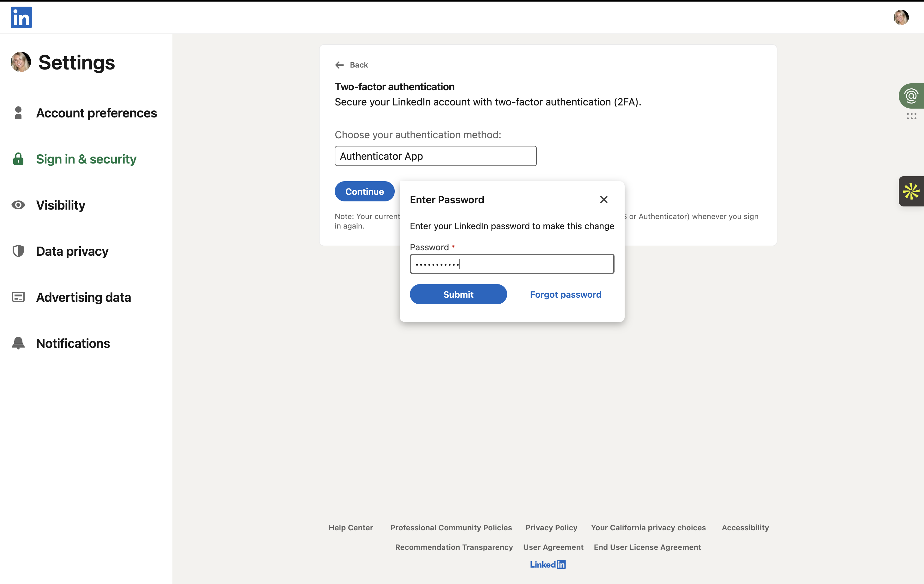Open the profile avatar menu at top right
This screenshot has width=924, height=584.
coord(901,17)
